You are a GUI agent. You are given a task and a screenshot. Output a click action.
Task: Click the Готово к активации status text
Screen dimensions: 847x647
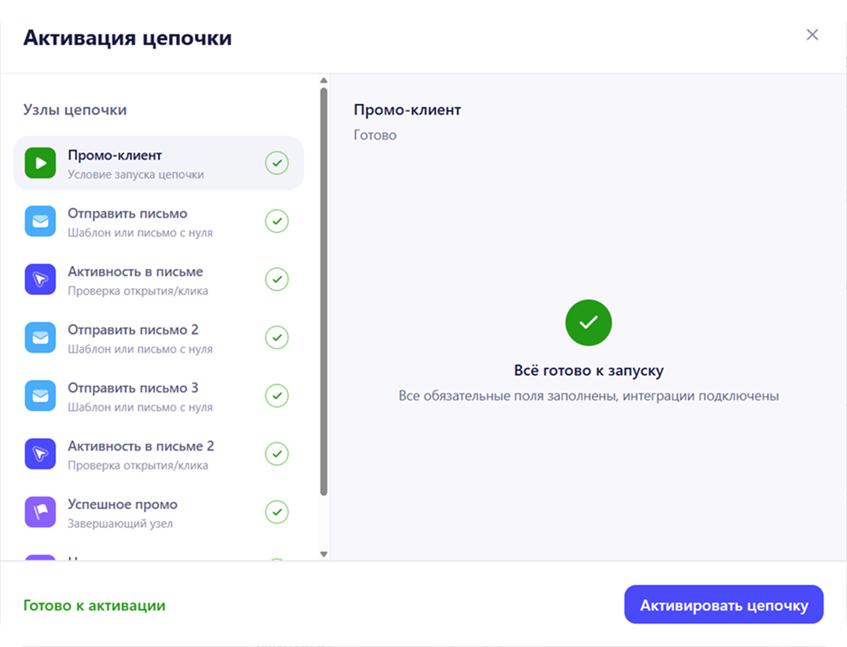[94, 605]
